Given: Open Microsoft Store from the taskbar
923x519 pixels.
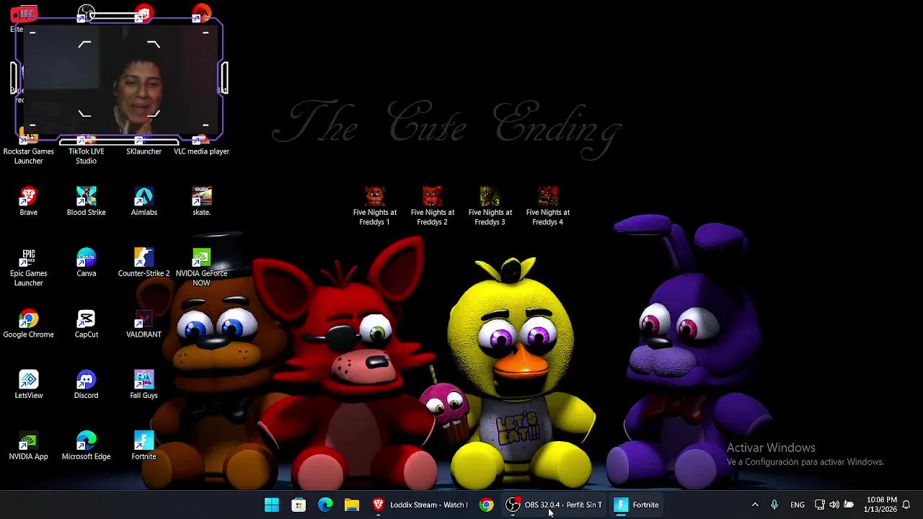Looking at the screenshot, I should pos(299,505).
